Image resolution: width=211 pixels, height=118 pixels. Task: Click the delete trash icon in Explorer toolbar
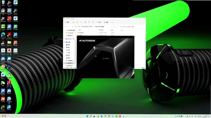pos(93,22)
